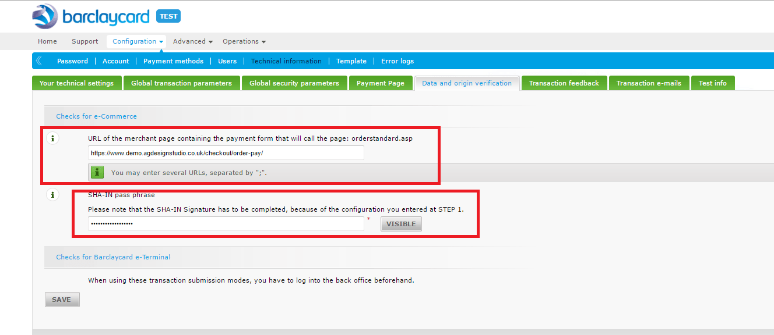
Task: Expand the Advanced menu
Action: (193, 41)
